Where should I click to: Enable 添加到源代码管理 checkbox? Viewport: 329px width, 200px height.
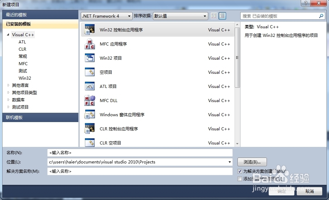(x=240, y=179)
